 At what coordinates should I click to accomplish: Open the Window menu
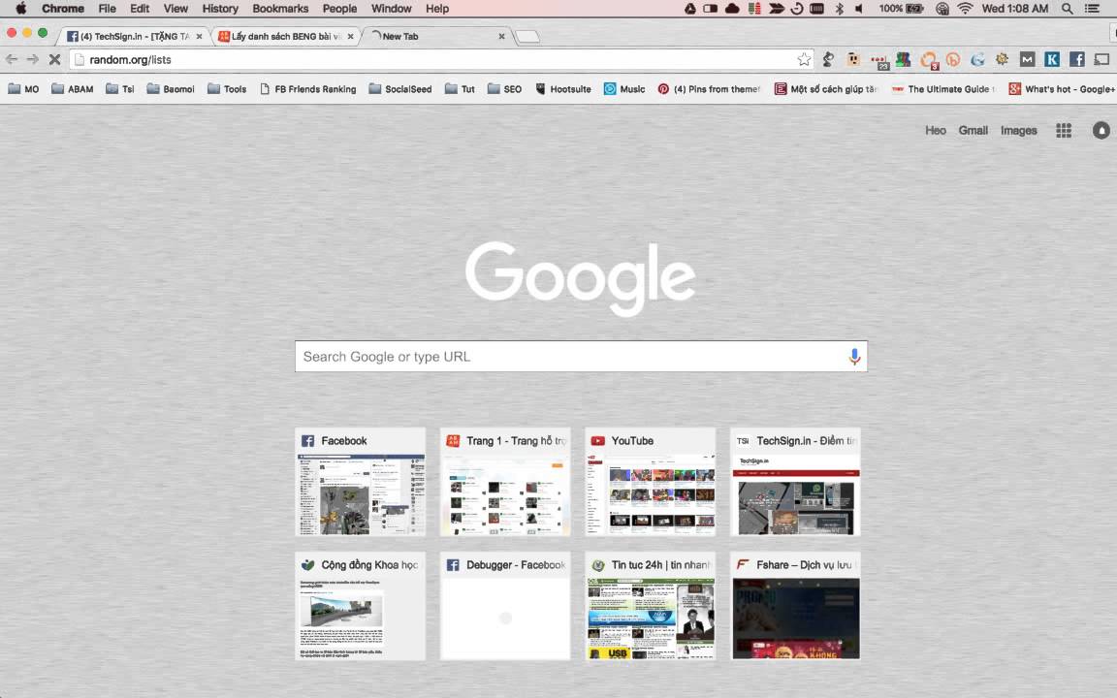391,9
